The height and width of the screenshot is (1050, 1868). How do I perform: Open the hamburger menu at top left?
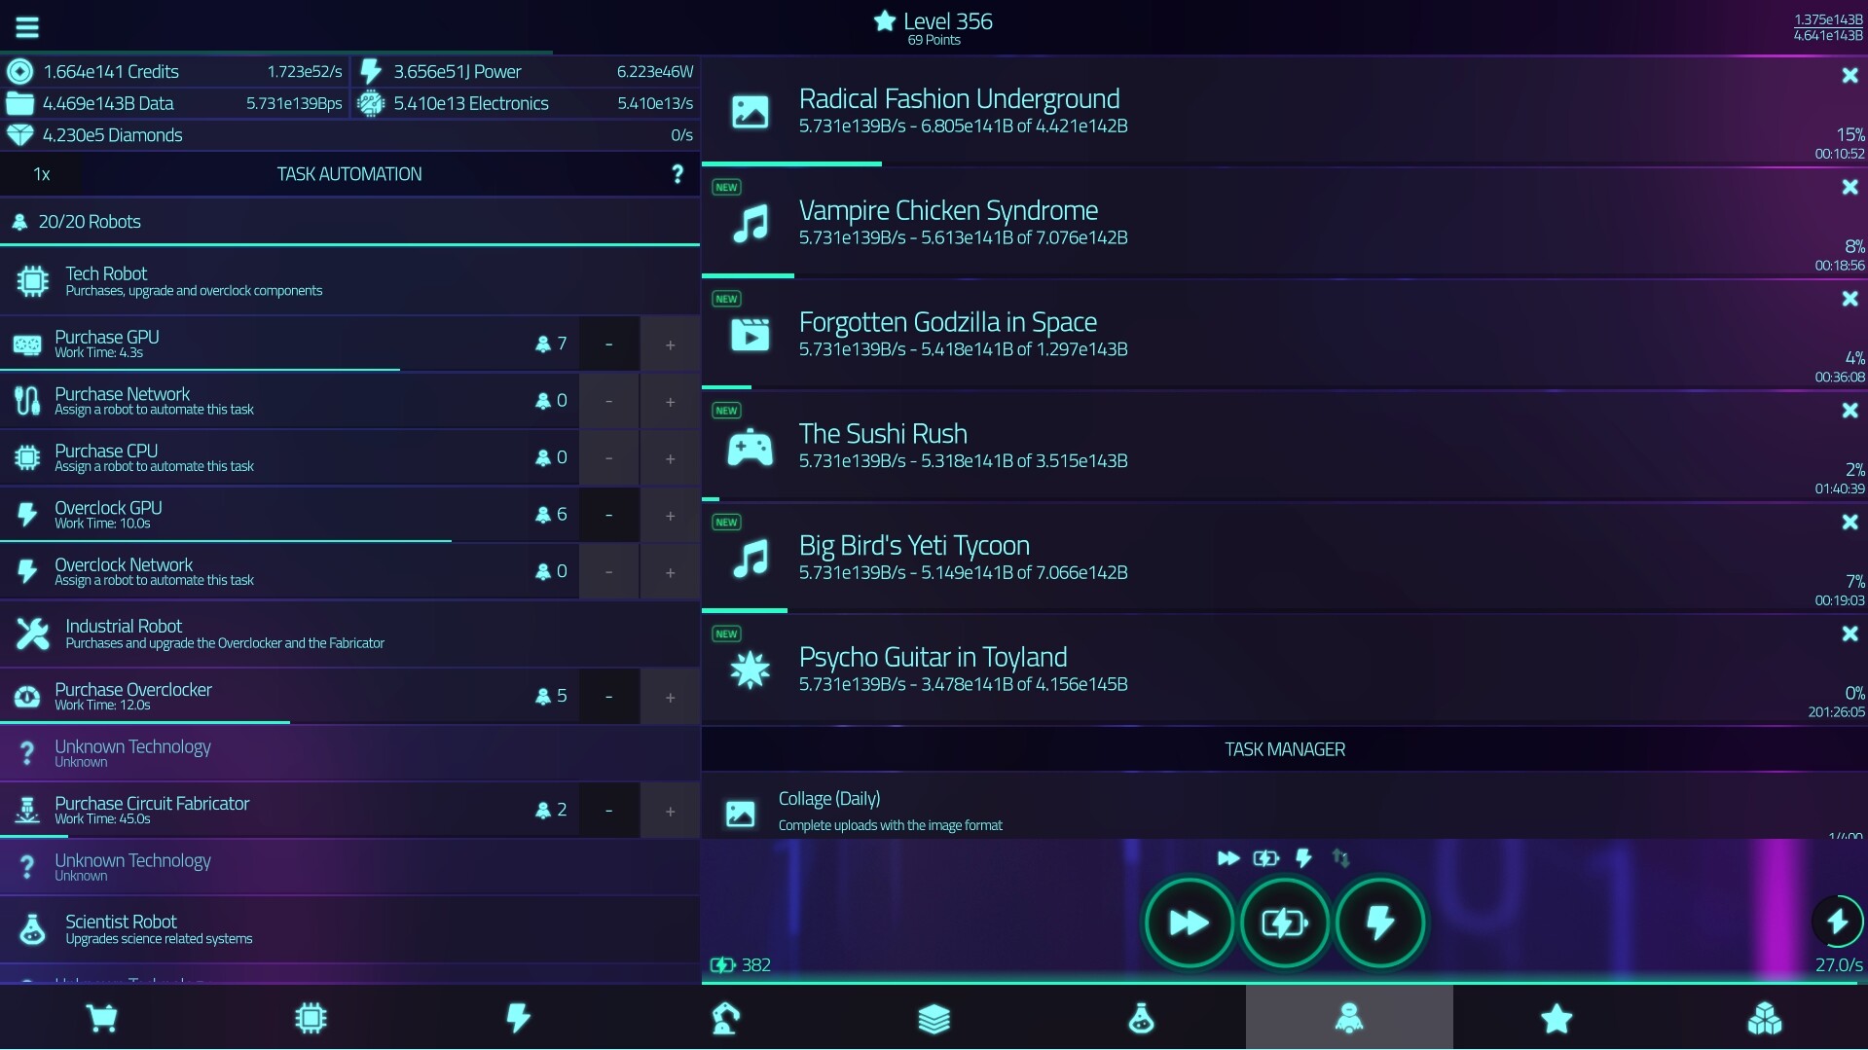26,26
